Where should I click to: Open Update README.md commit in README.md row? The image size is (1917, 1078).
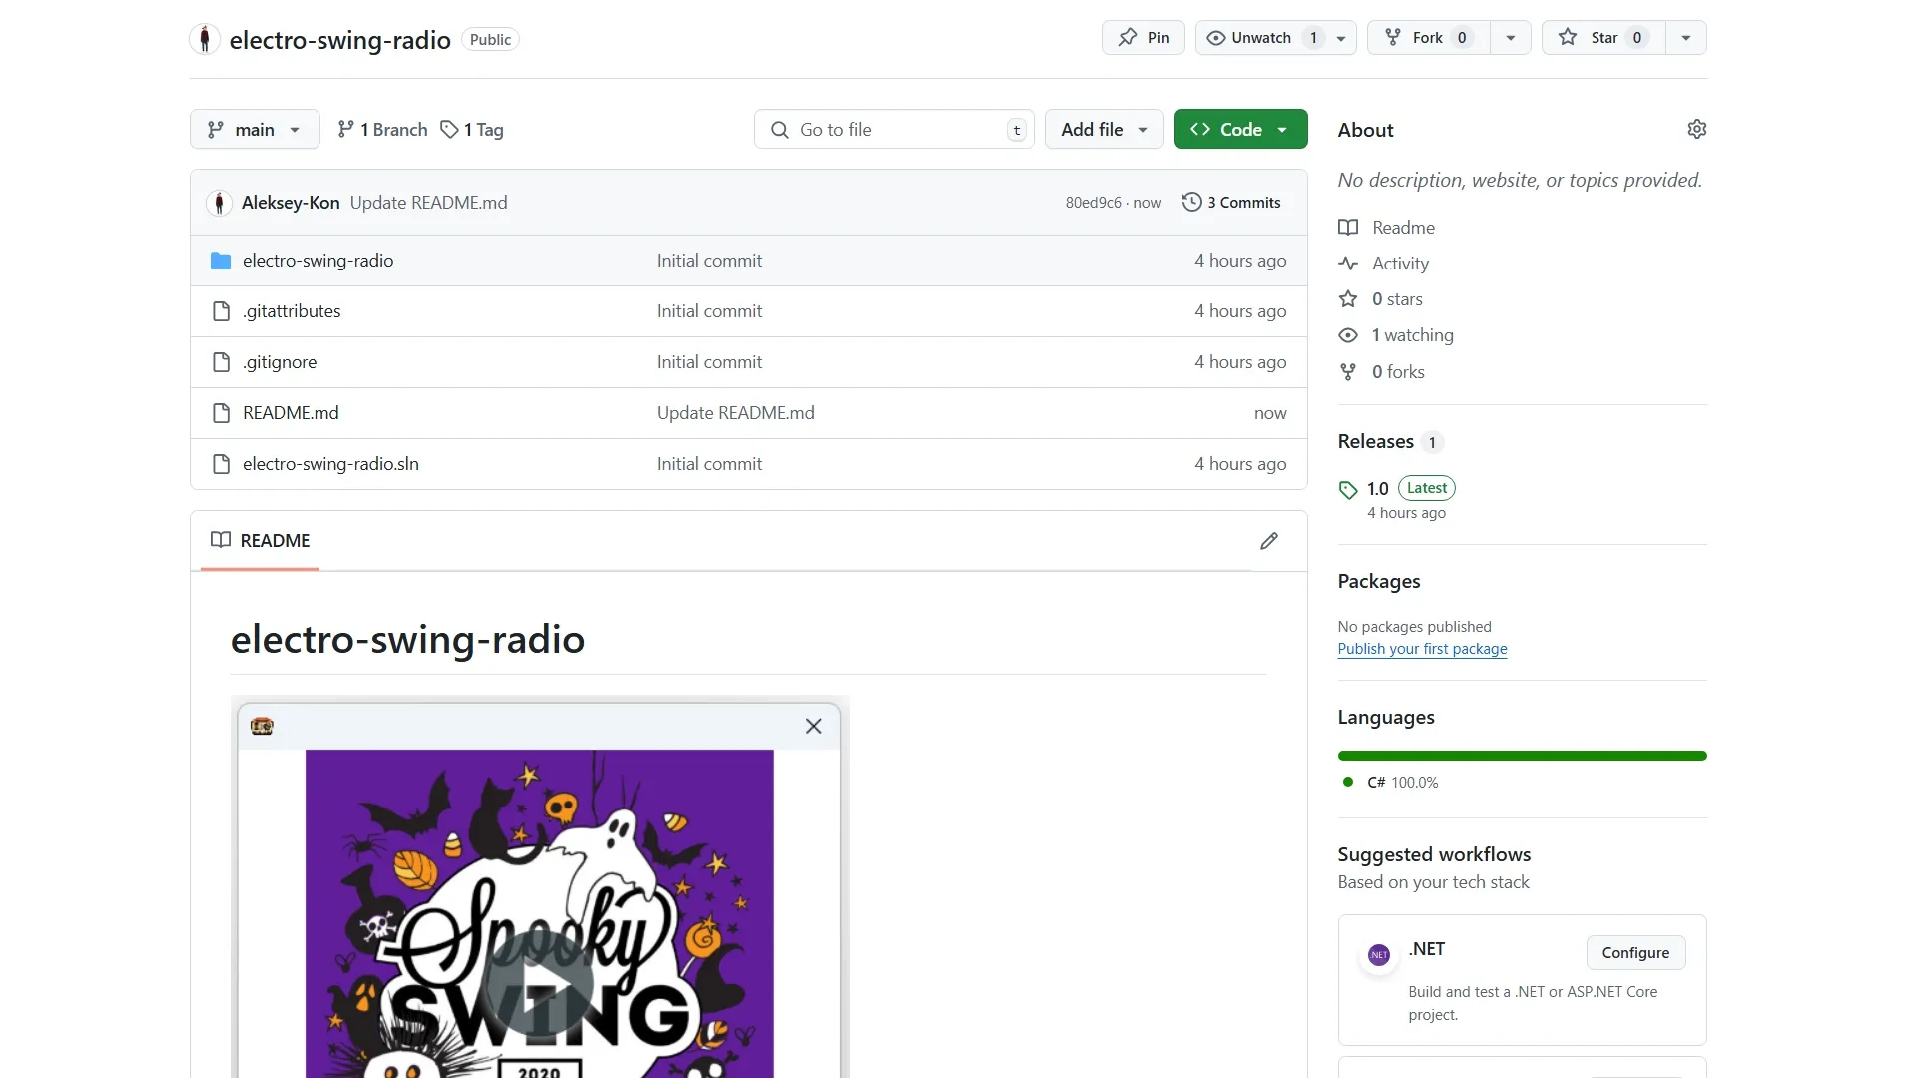[735, 412]
